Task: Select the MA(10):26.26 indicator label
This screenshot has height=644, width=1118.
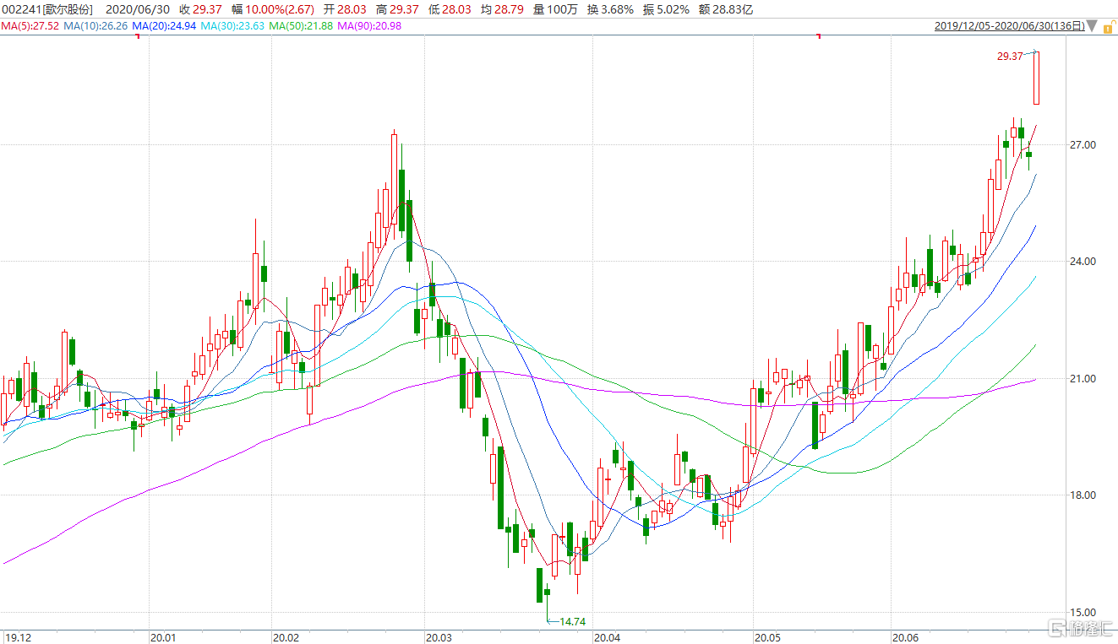Action: 94,26
